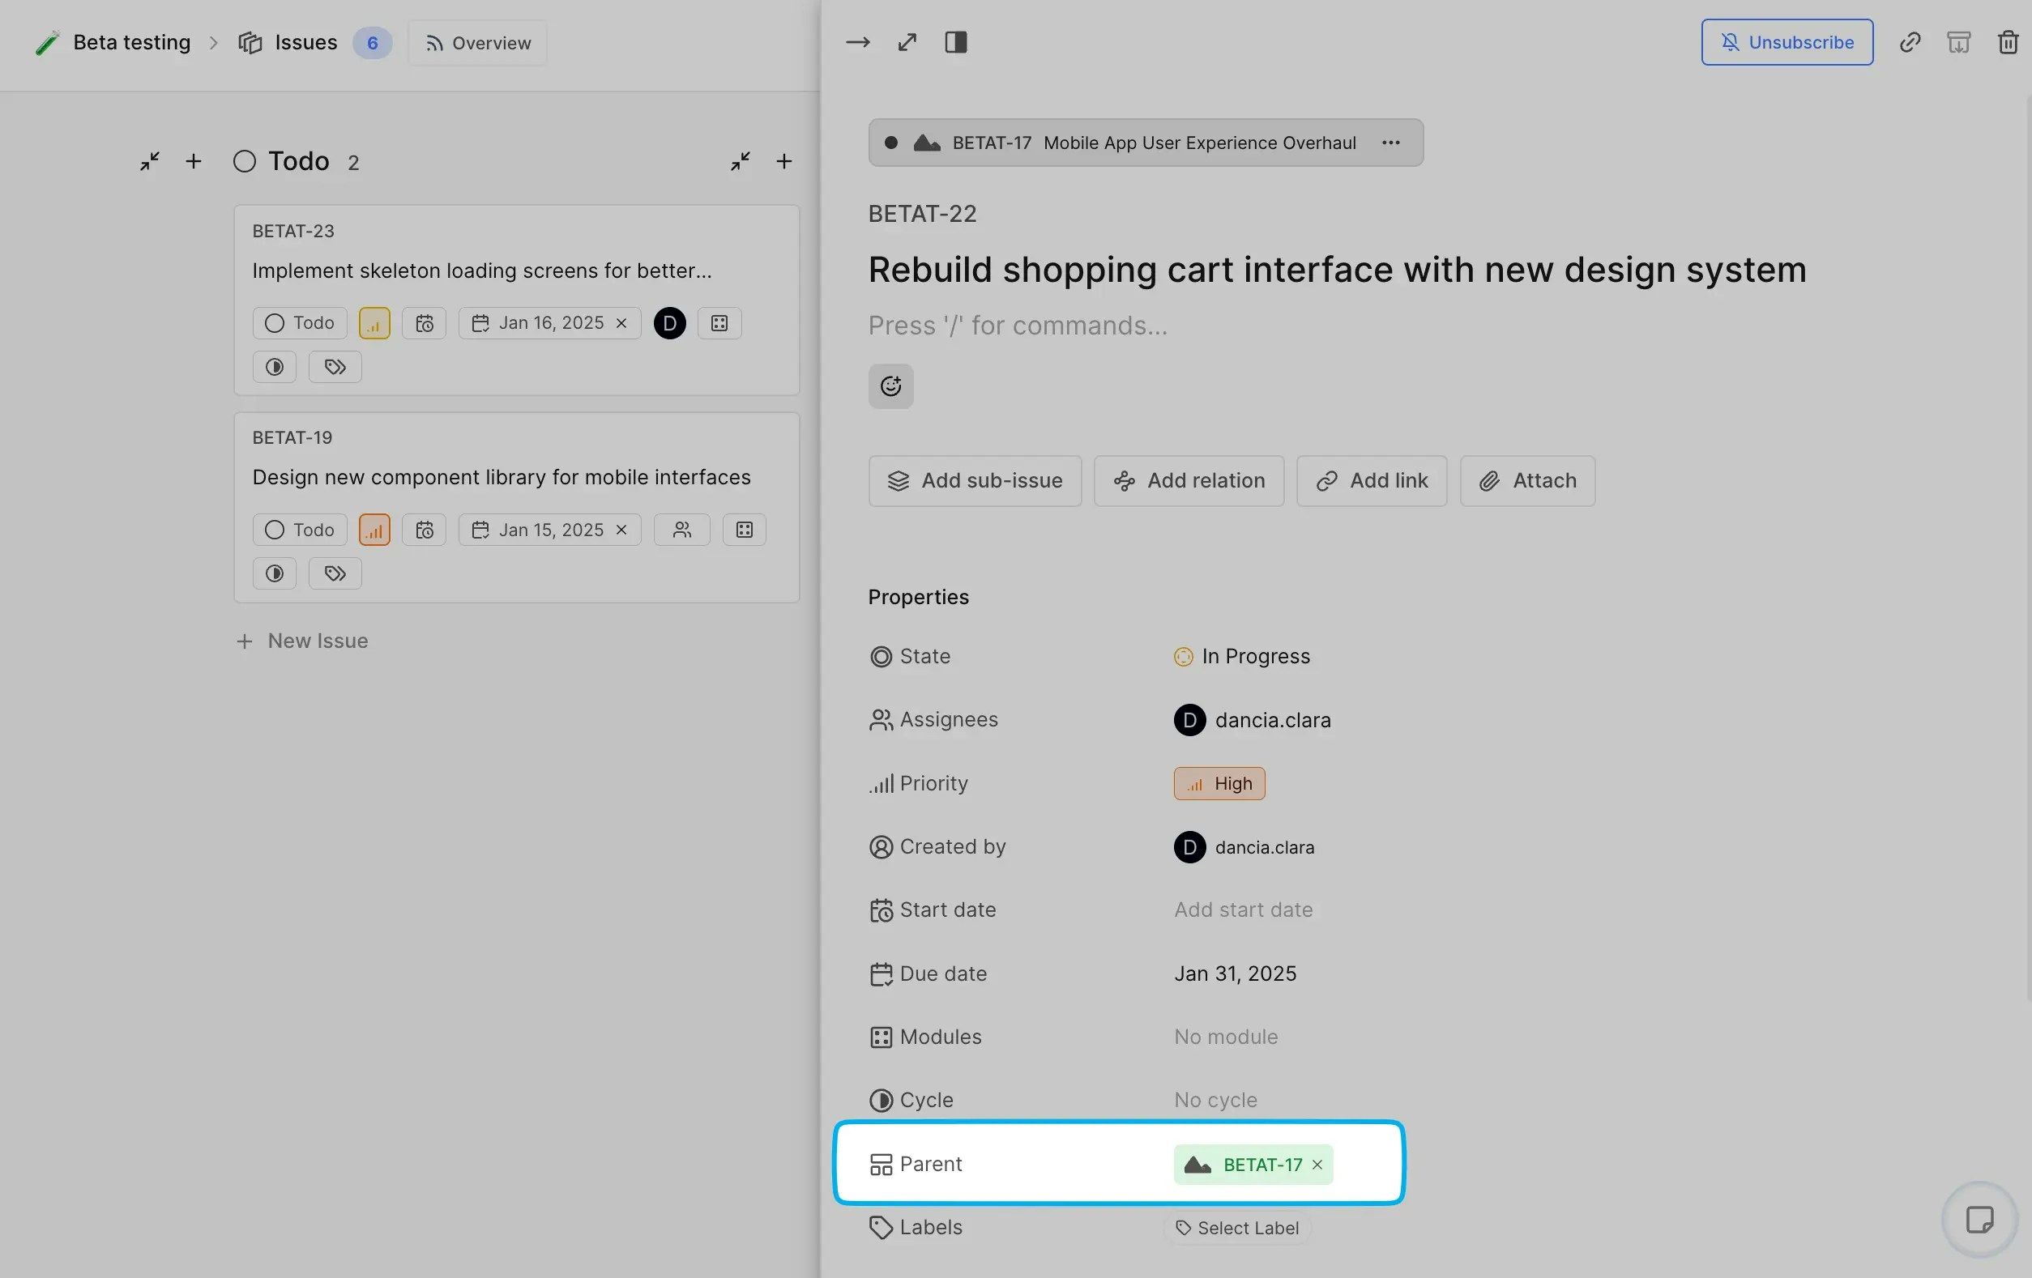Viewport: 2032px width, 1278px height.
Task: Copy the issue link from the top toolbar
Action: pyautogui.click(x=1910, y=41)
